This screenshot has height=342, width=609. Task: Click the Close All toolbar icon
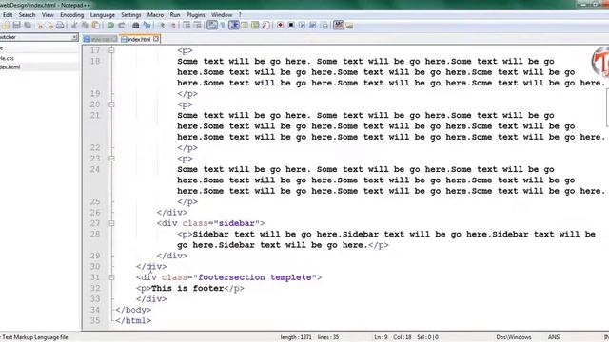coord(50,26)
